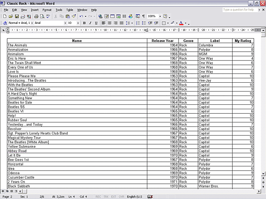Screen dimensions: 266x199
Task: Open the font size dropdown
Action: tap(78, 23)
